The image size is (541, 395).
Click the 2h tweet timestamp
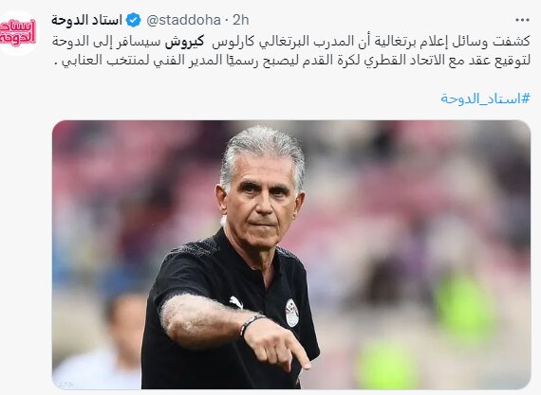[240, 20]
